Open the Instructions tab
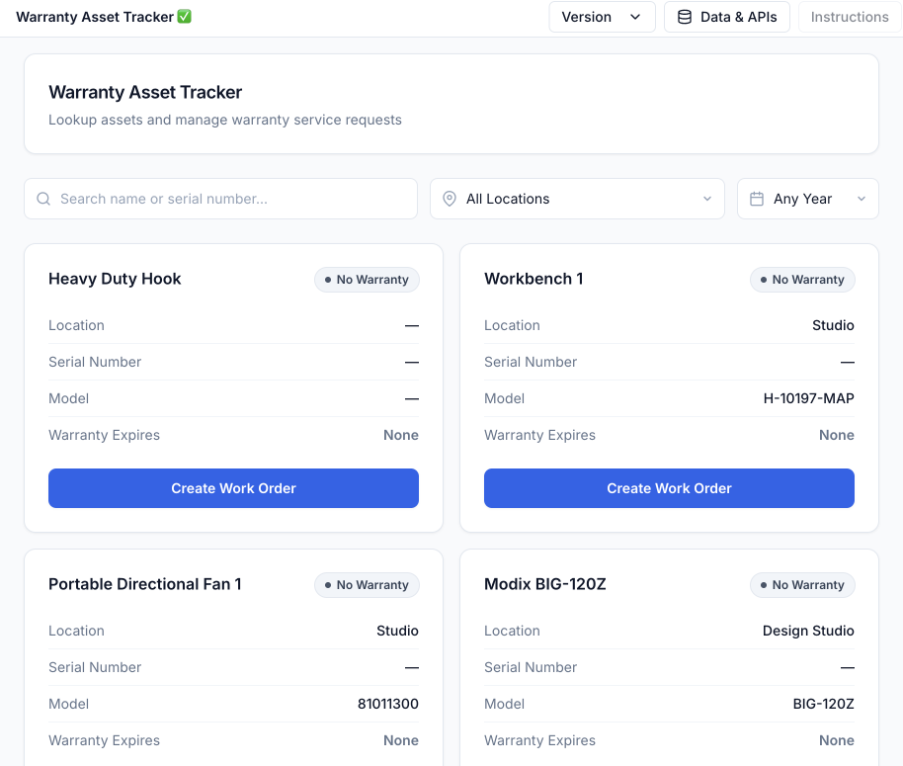 click(x=849, y=17)
